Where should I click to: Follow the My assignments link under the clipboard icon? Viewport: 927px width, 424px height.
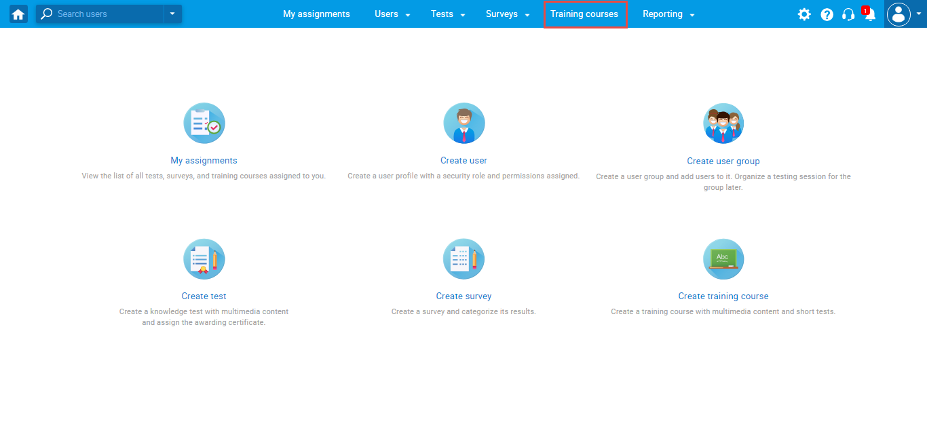(x=204, y=161)
